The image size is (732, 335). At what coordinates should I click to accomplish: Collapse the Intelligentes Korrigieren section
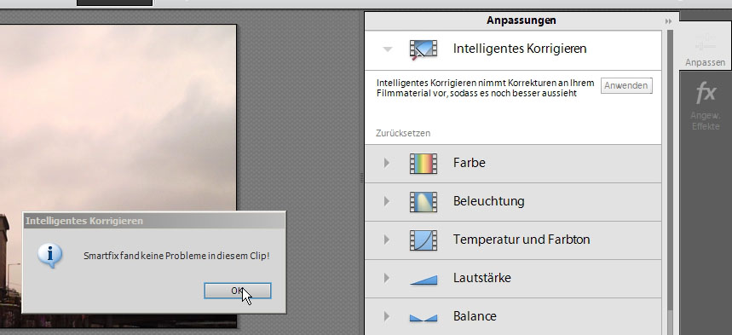(x=388, y=49)
